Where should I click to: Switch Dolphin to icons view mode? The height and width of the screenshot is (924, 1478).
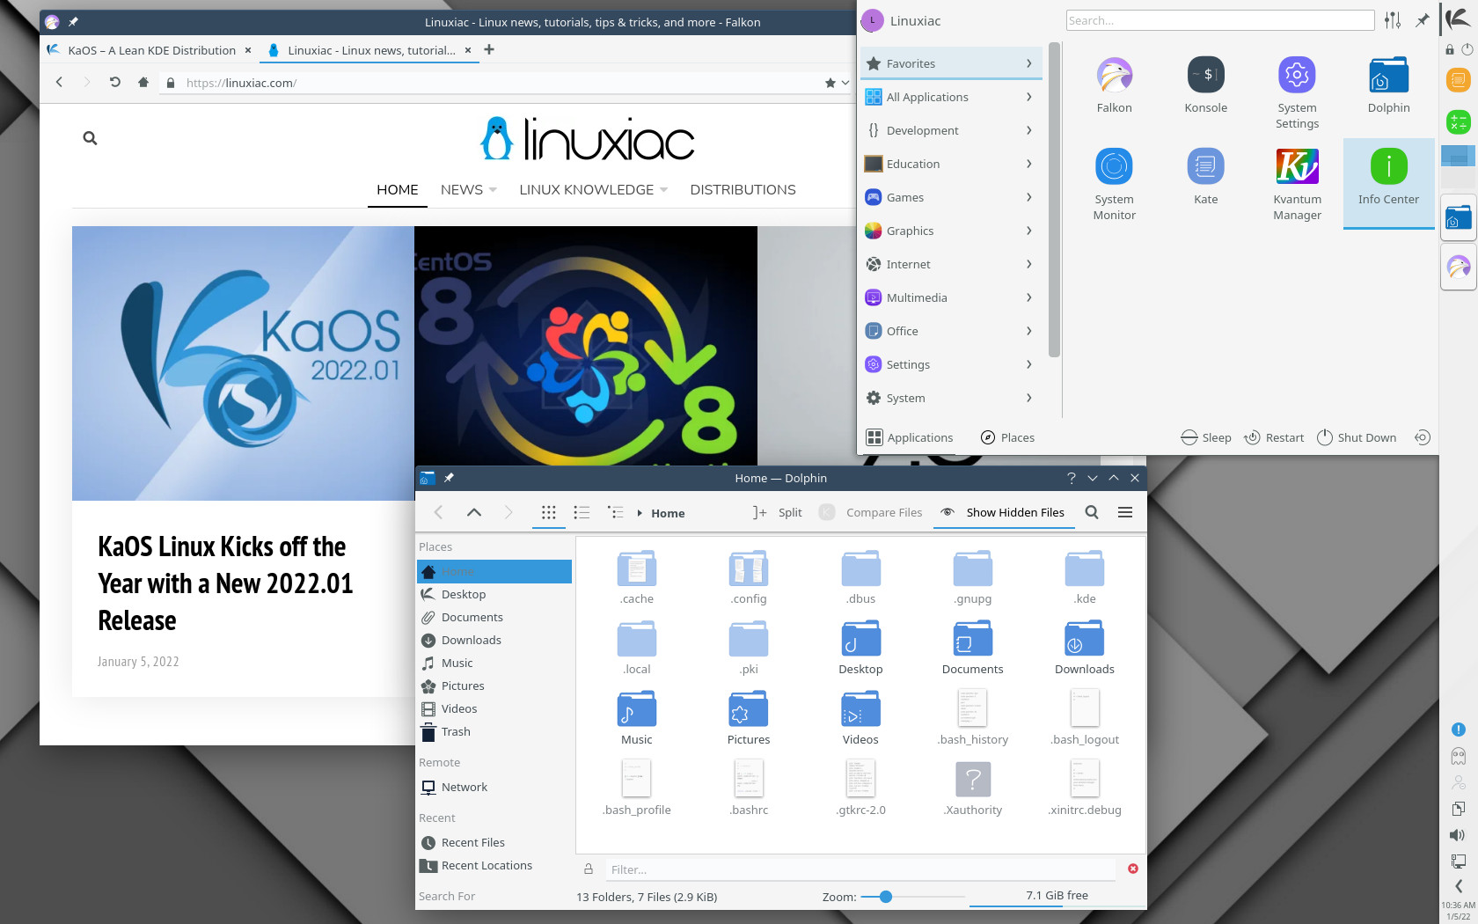pos(548,512)
